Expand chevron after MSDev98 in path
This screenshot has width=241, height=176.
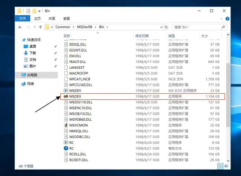(x=96, y=27)
